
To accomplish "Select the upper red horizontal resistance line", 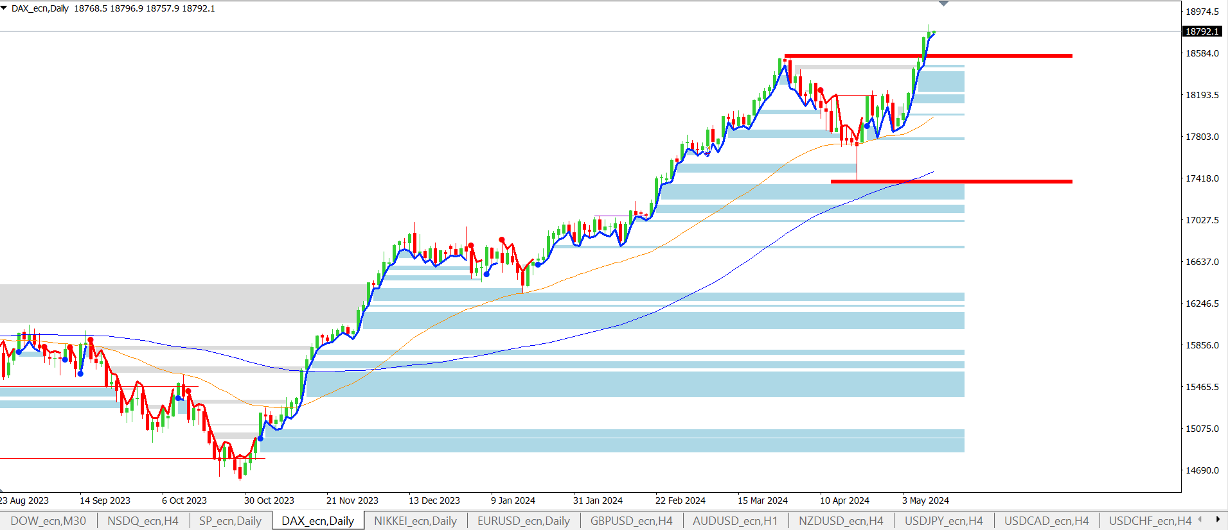I will 929,56.
